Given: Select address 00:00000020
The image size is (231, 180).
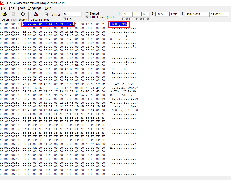Looking at the screenshot, I should (x=10, y=32).
